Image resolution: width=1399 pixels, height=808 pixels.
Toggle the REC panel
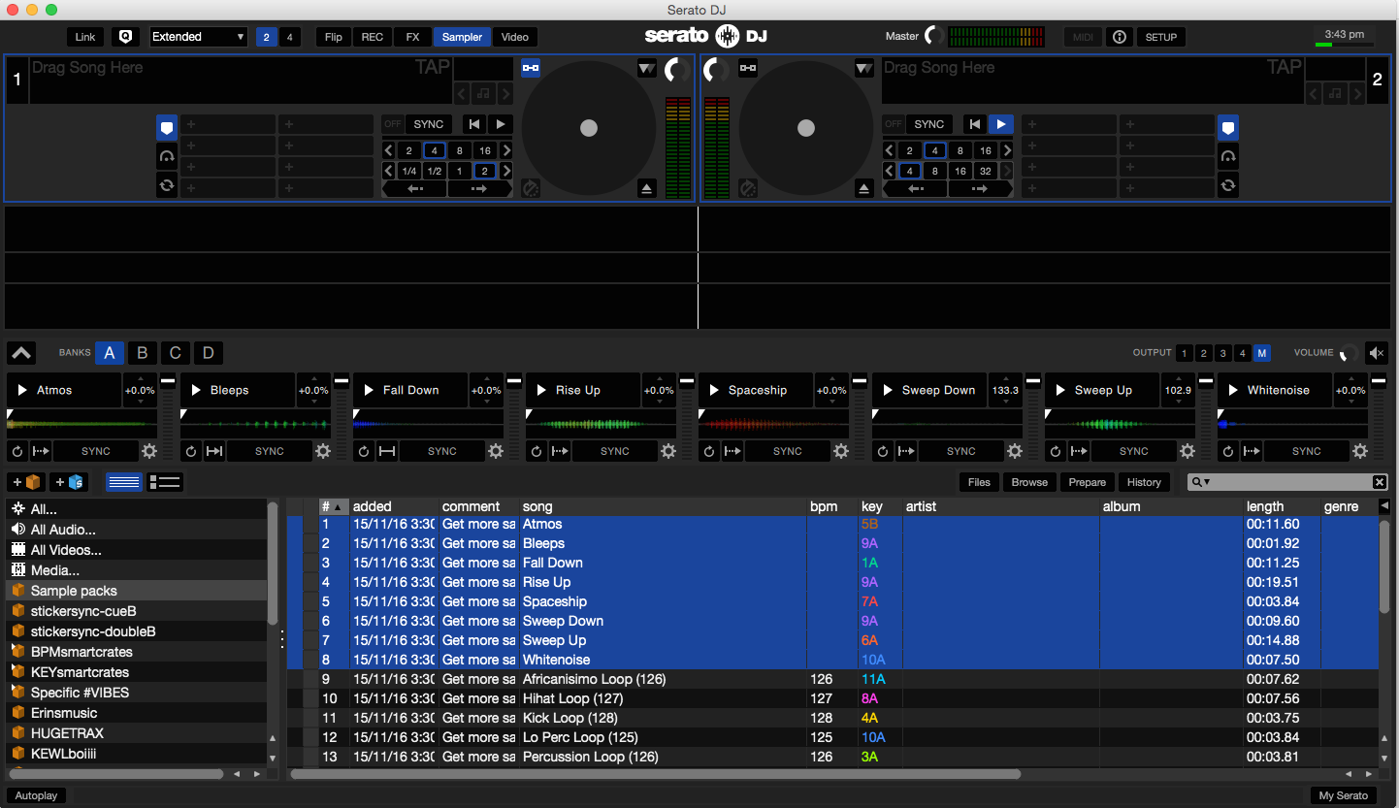pos(372,37)
